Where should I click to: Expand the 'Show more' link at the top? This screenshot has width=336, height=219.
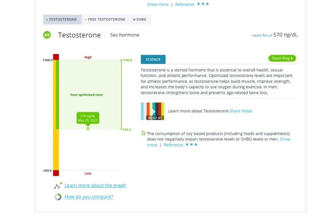[158, 4]
